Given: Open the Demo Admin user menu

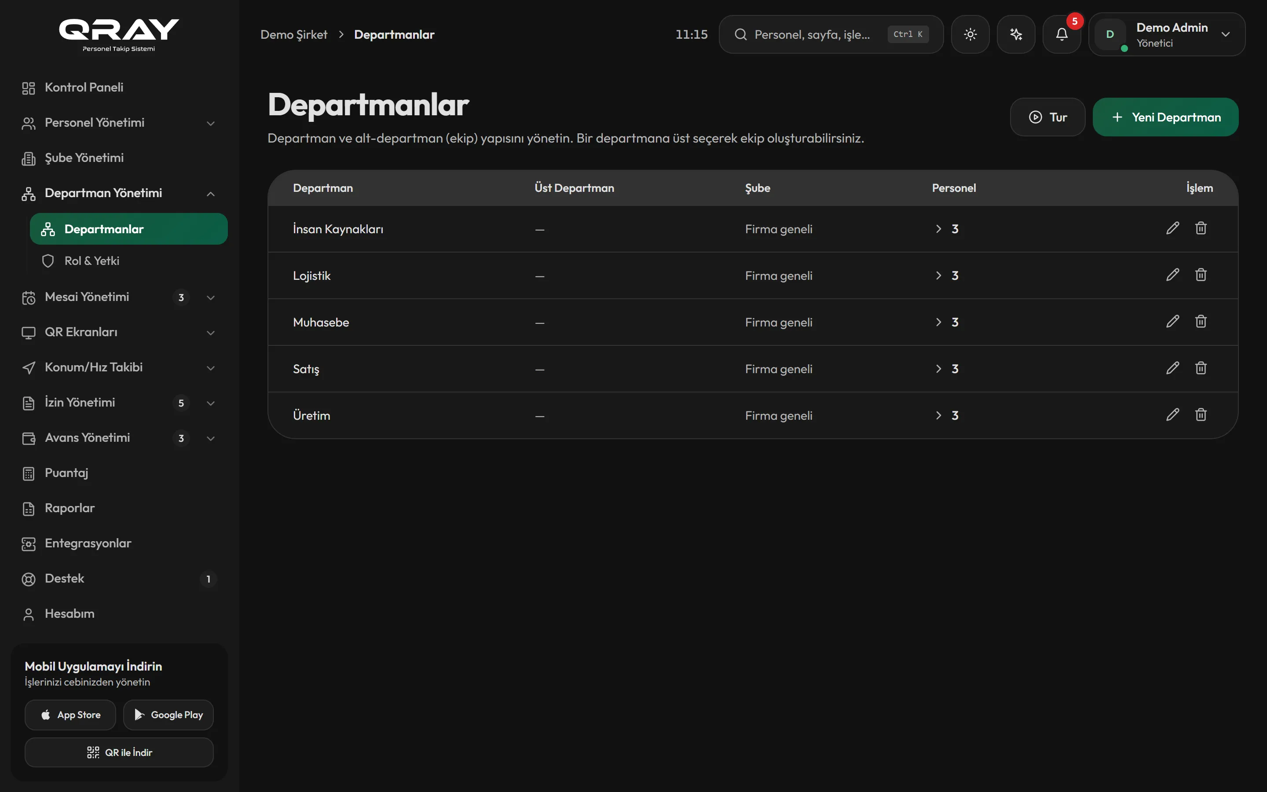Looking at the screenshot, I should click(1167, 35).
